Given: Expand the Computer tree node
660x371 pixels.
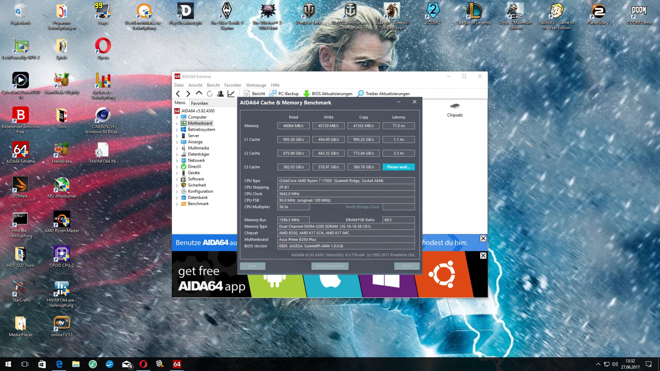Looking at the screenshot, I should point(177,117).
